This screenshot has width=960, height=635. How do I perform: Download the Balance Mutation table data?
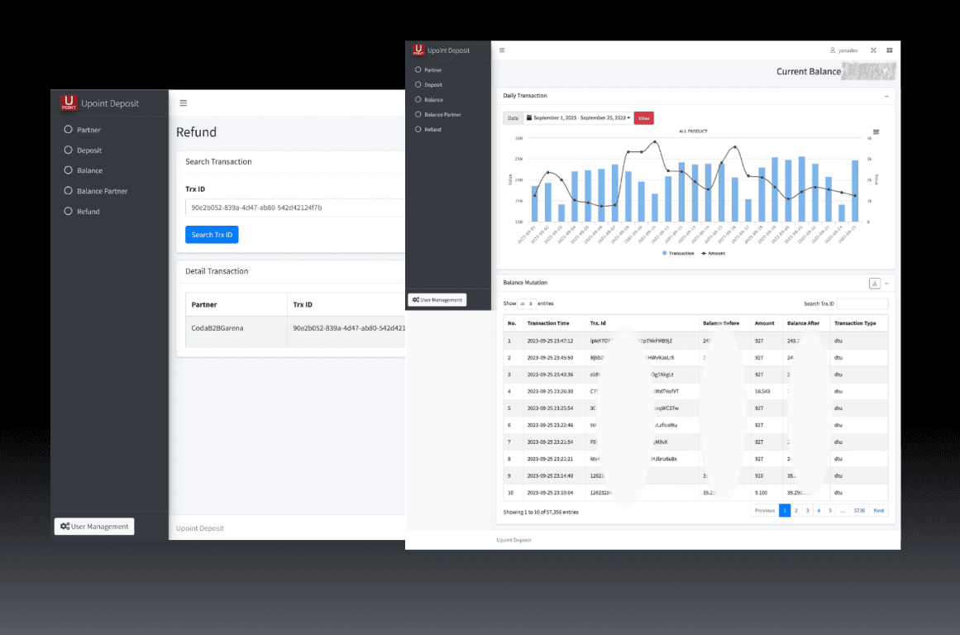pos(875,284)
